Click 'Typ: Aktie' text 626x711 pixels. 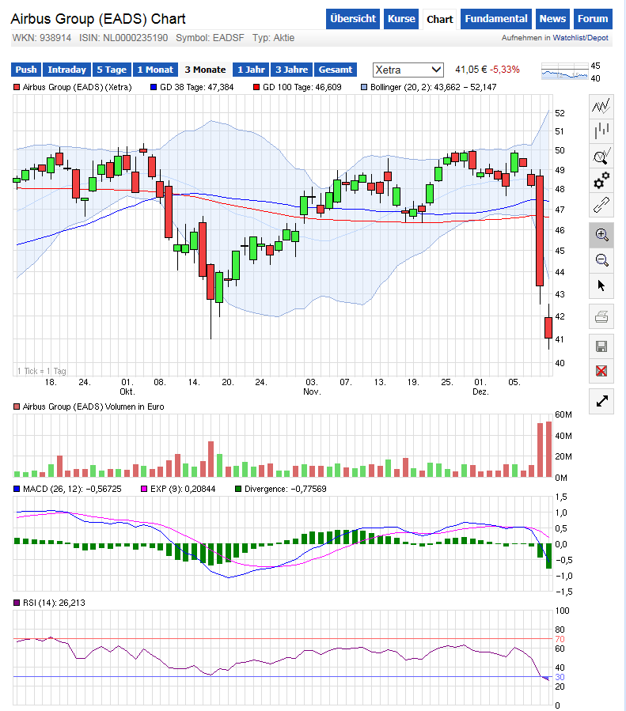coord(273,38)
